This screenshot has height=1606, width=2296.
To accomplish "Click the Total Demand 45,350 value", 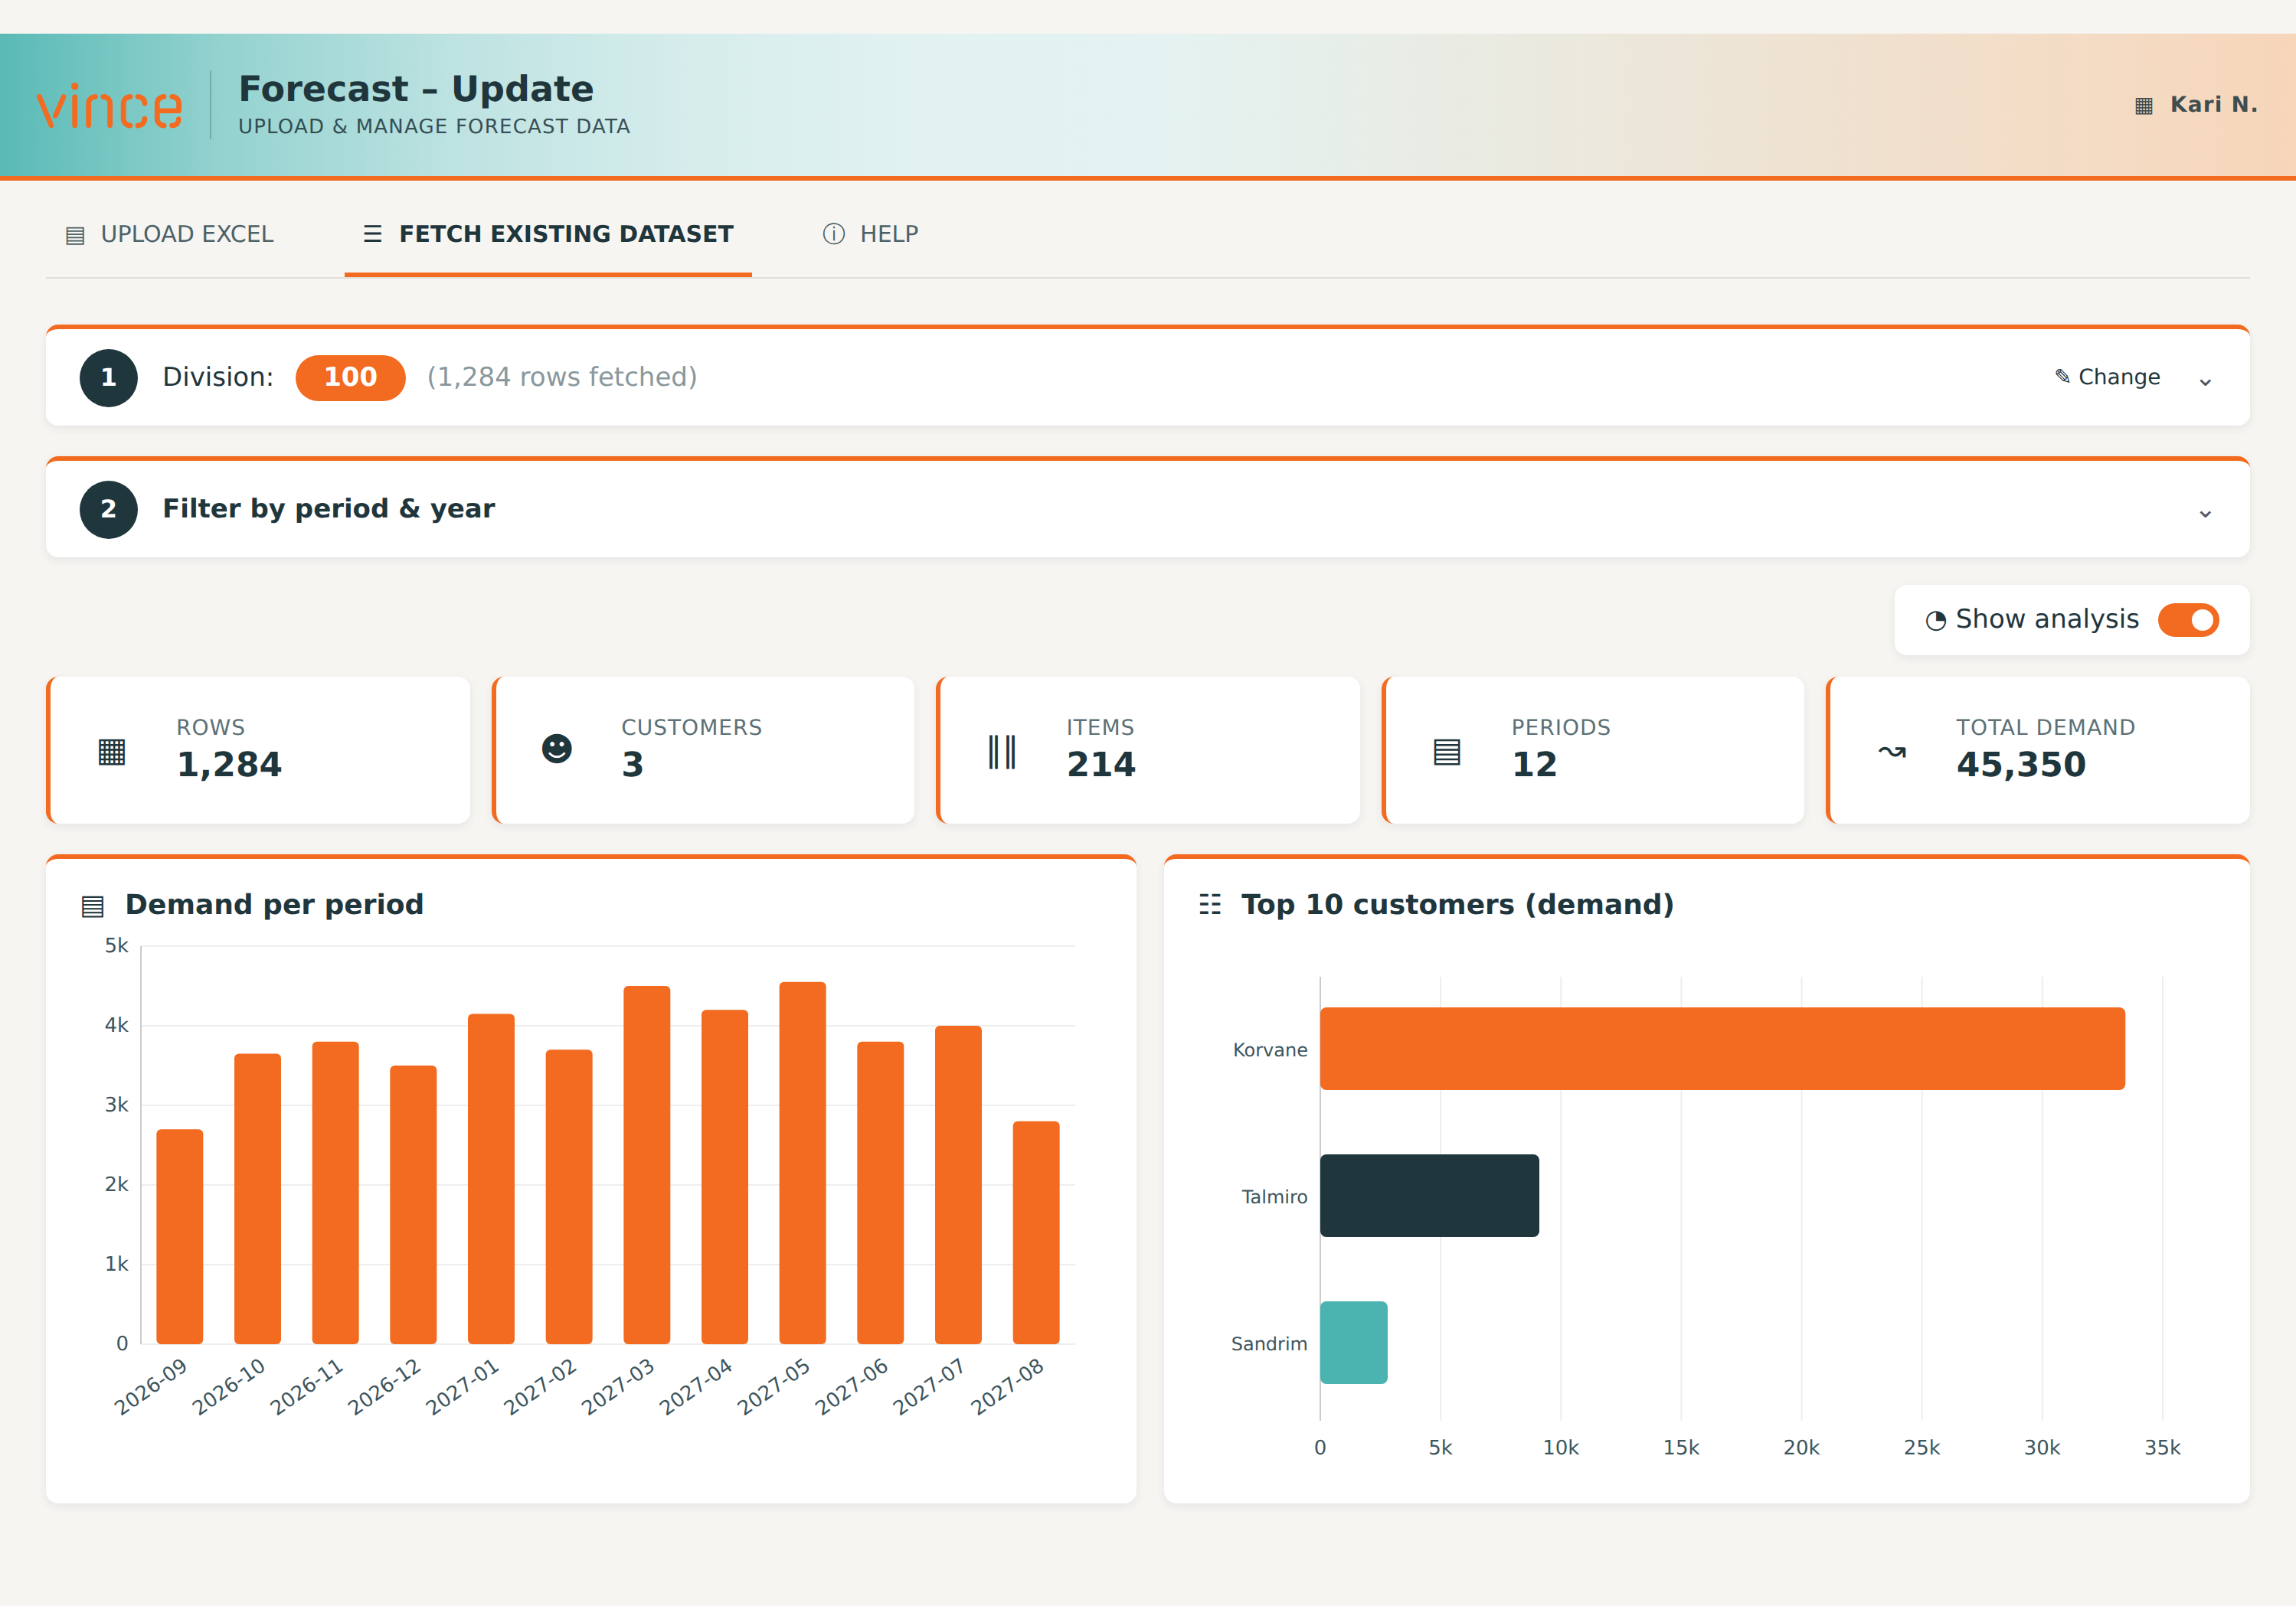I will (2021, 765).
